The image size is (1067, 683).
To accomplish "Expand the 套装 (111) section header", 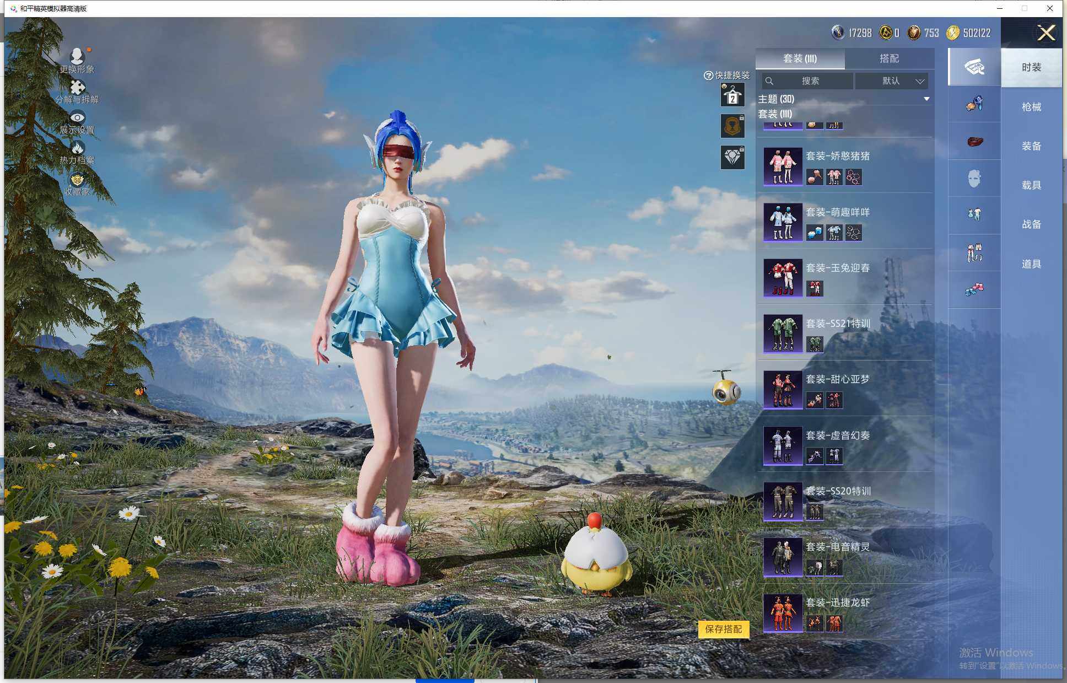I will tap(775, 114).
